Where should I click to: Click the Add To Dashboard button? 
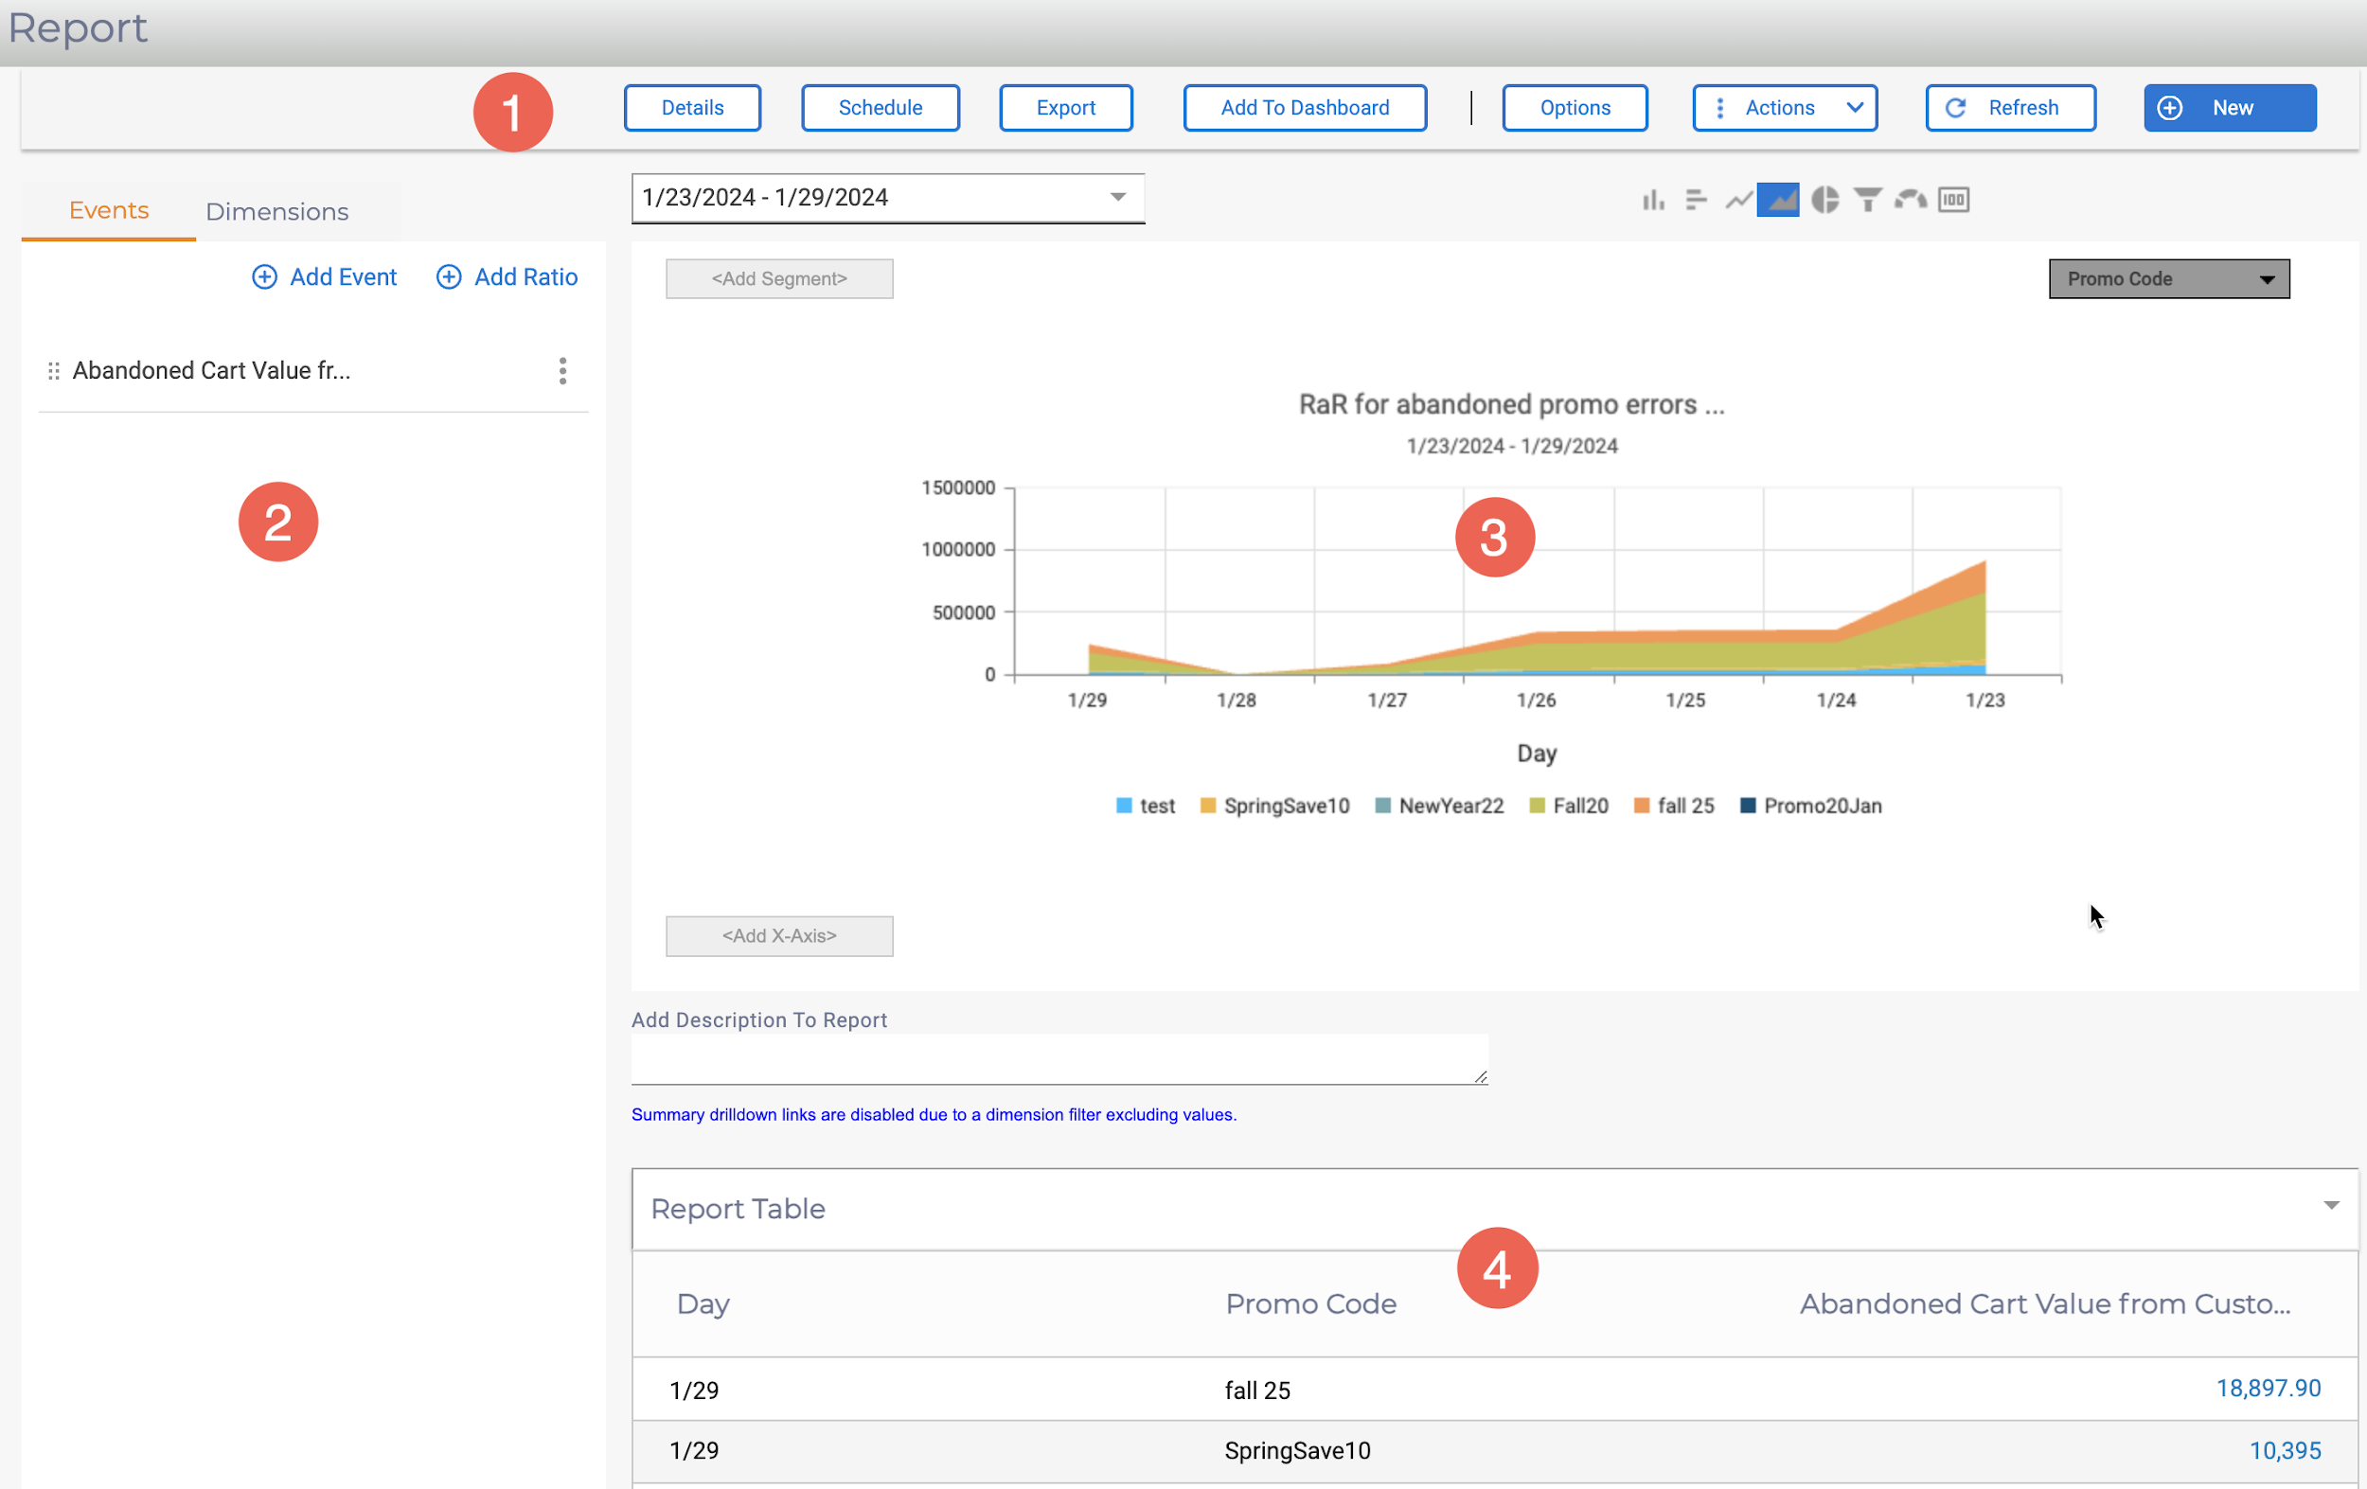(1305, 108)
